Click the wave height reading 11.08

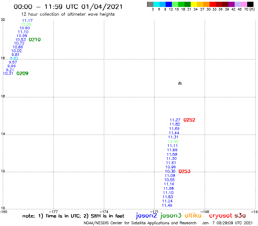170,176
